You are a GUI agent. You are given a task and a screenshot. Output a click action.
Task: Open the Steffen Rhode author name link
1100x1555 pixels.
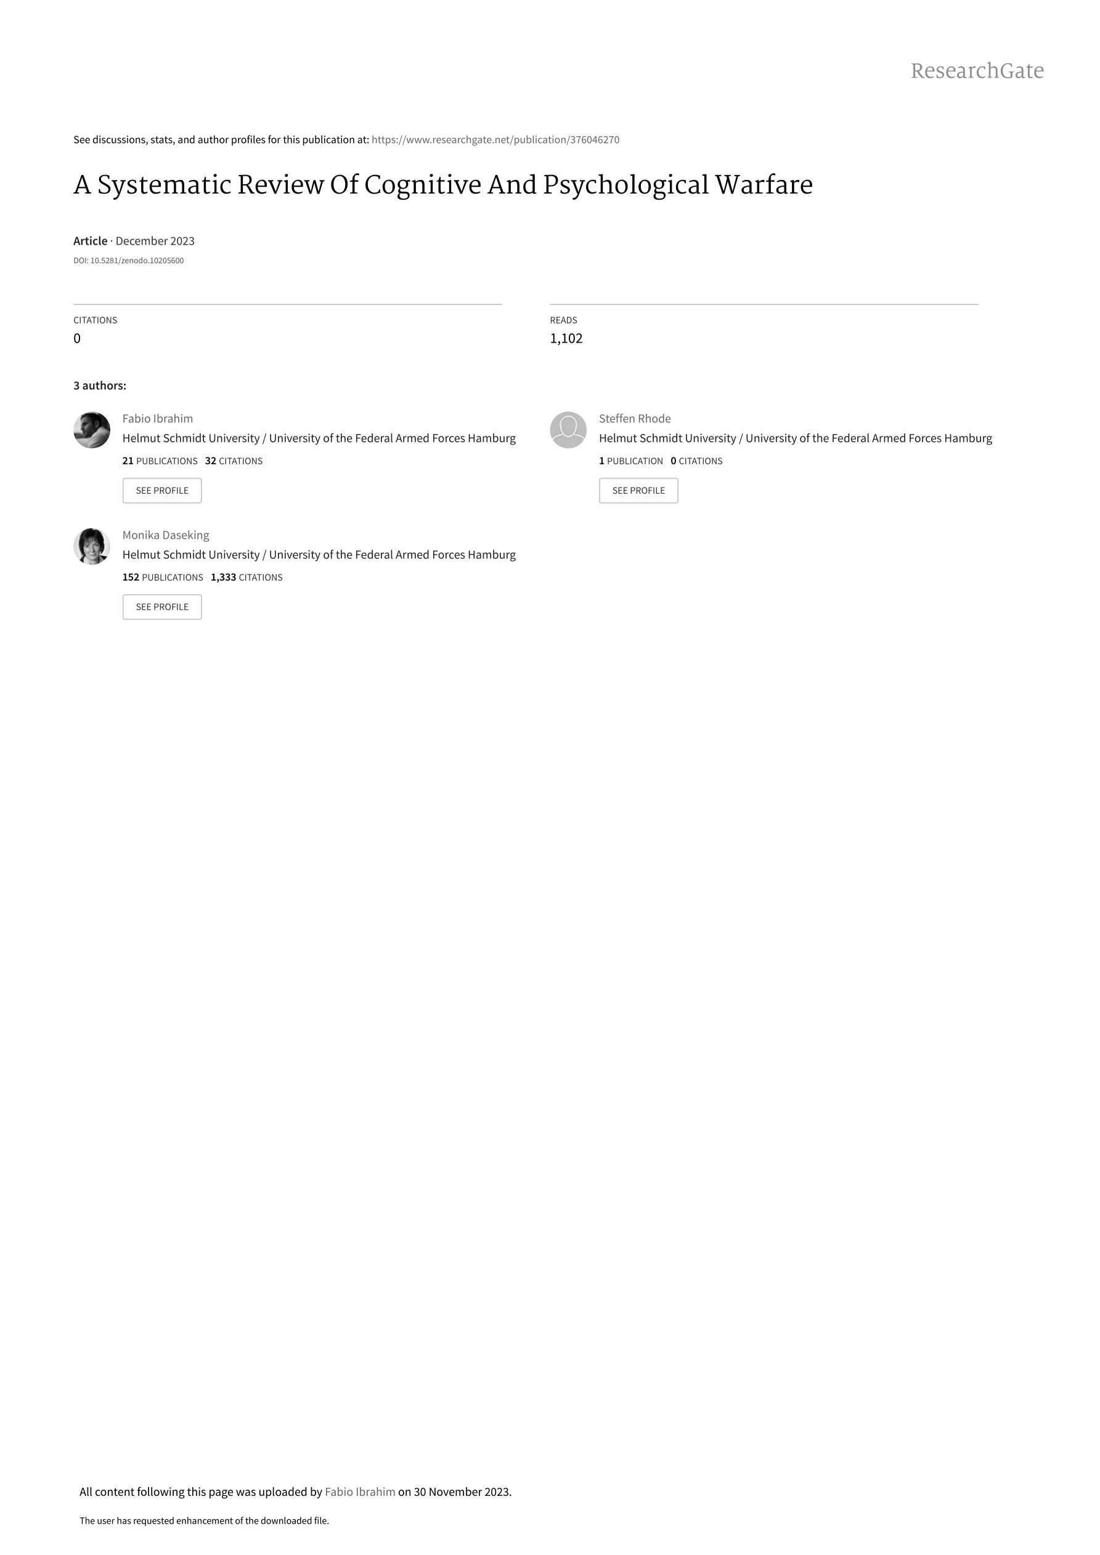(x=635, y=418)
